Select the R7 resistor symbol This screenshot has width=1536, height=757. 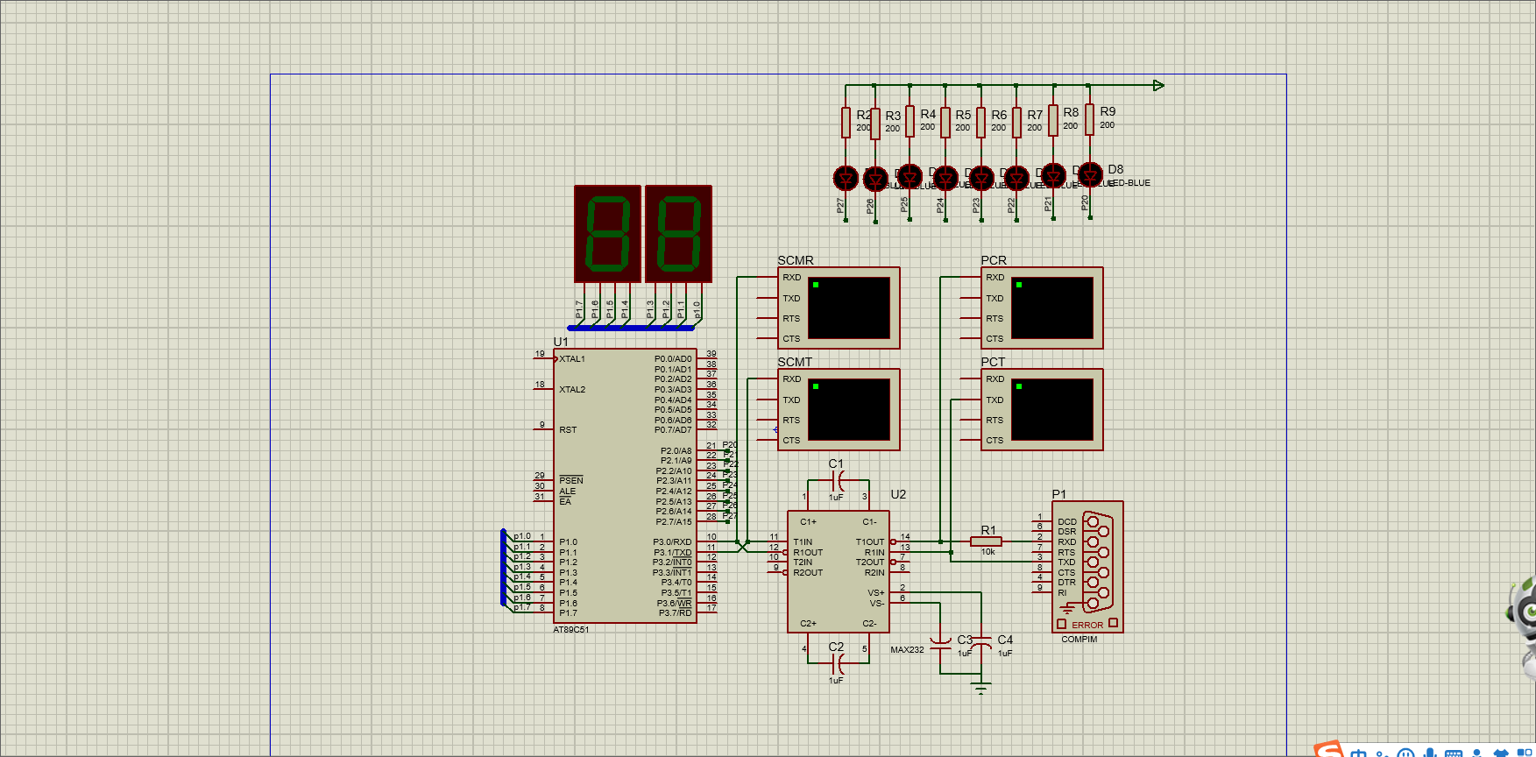1016,123
